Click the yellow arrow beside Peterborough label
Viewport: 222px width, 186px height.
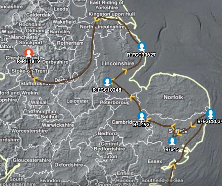(x=132, y=98)
